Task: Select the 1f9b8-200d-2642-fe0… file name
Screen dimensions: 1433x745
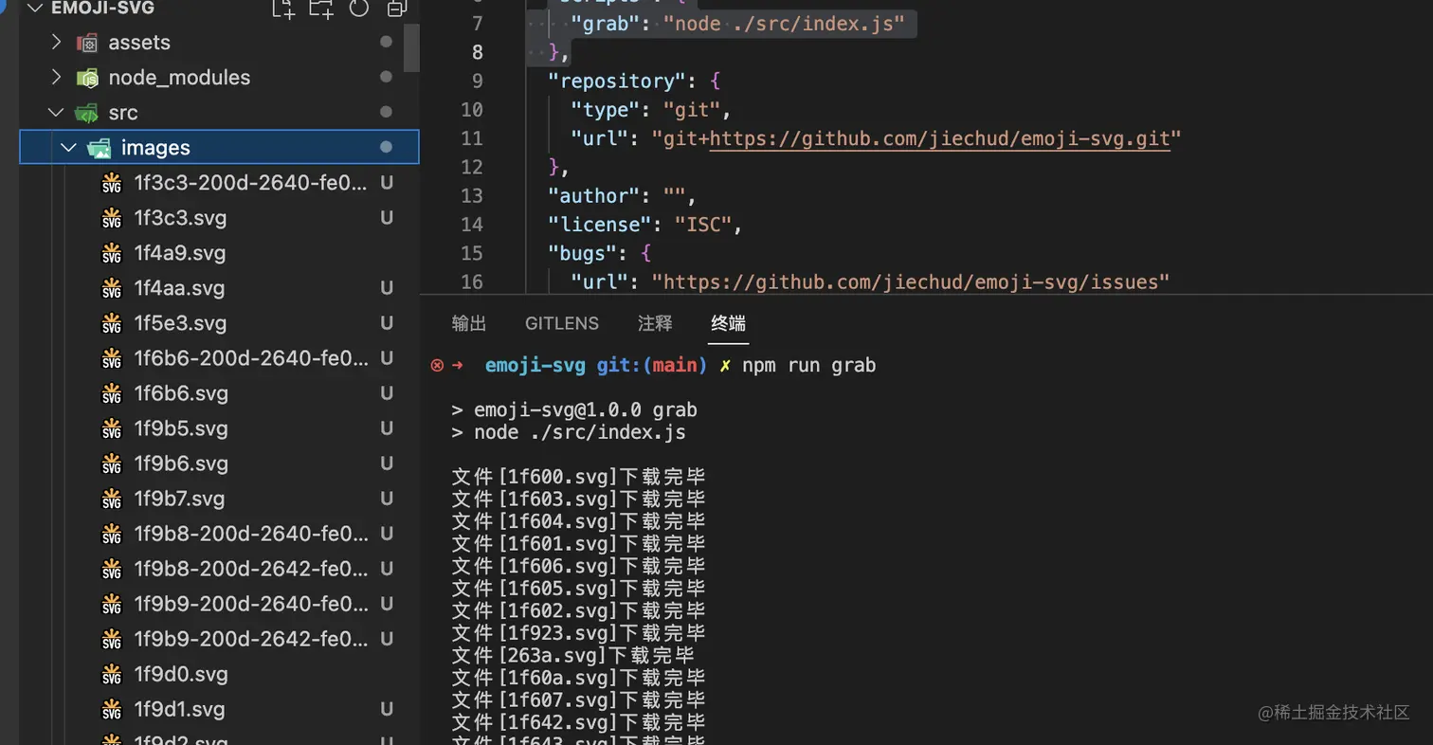Action: [x=251, y=569]
